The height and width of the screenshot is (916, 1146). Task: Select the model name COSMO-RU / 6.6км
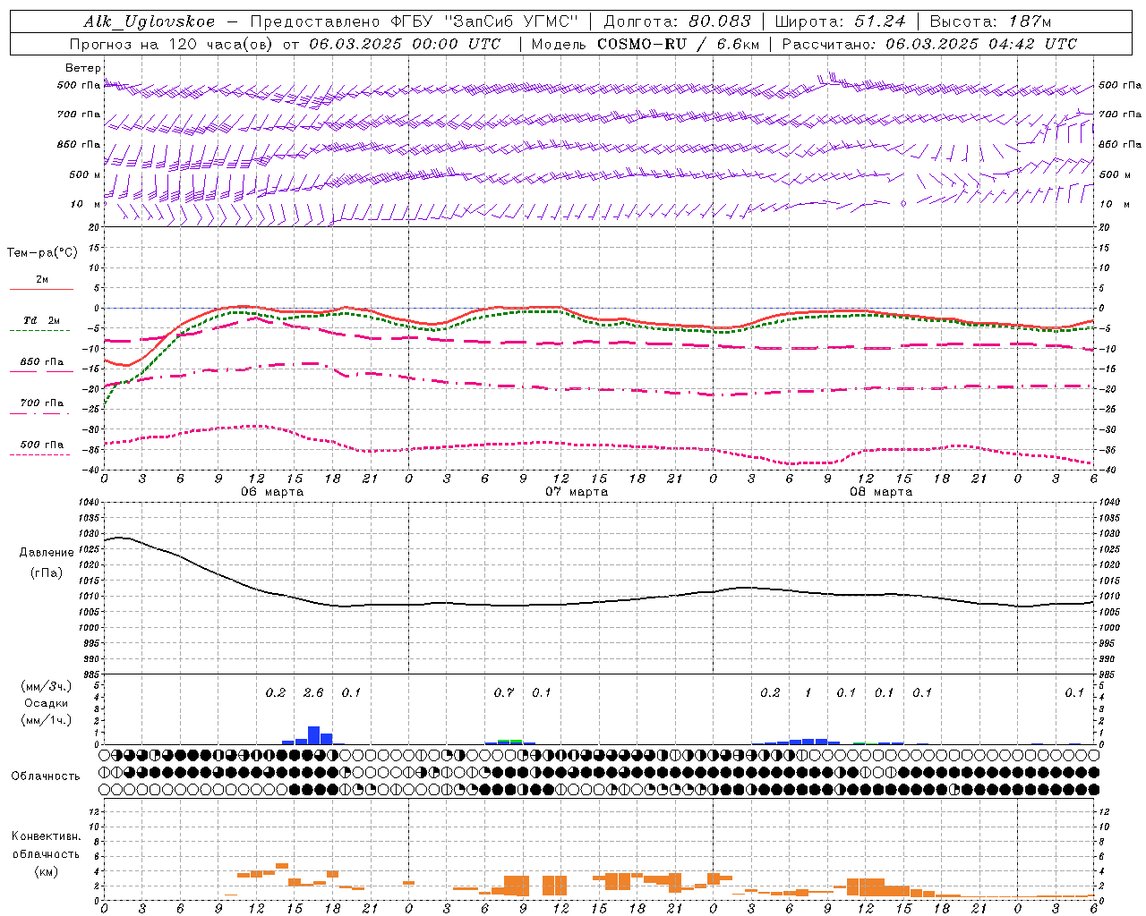679,44
